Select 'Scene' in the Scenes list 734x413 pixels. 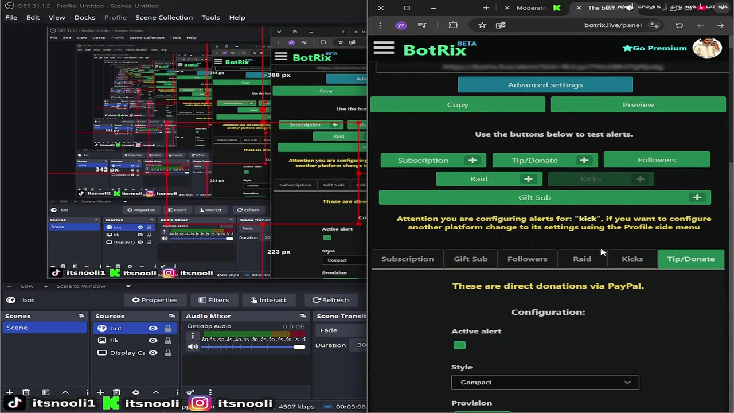point(44,328)
